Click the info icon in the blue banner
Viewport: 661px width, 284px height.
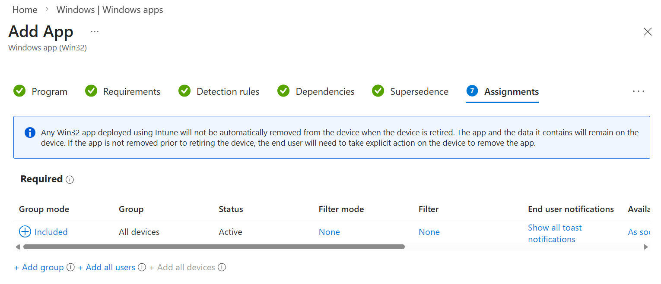pos(30,132)
